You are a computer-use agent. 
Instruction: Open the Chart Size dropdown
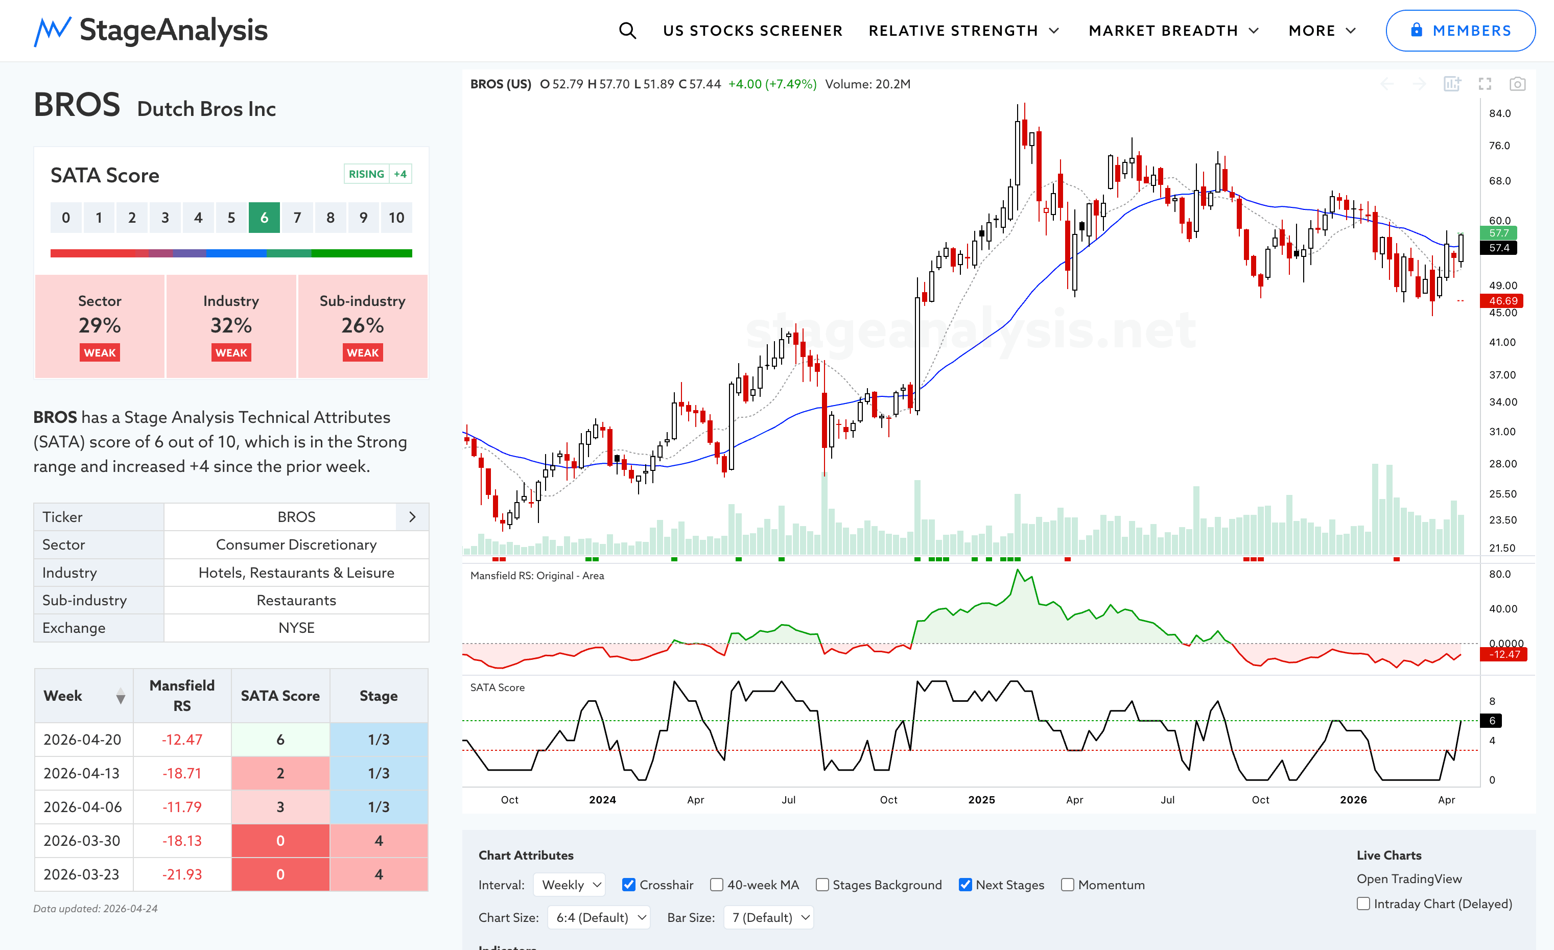point(599,917)
